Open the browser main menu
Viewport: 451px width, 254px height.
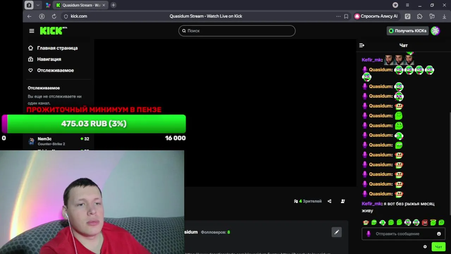coord(407,5)
